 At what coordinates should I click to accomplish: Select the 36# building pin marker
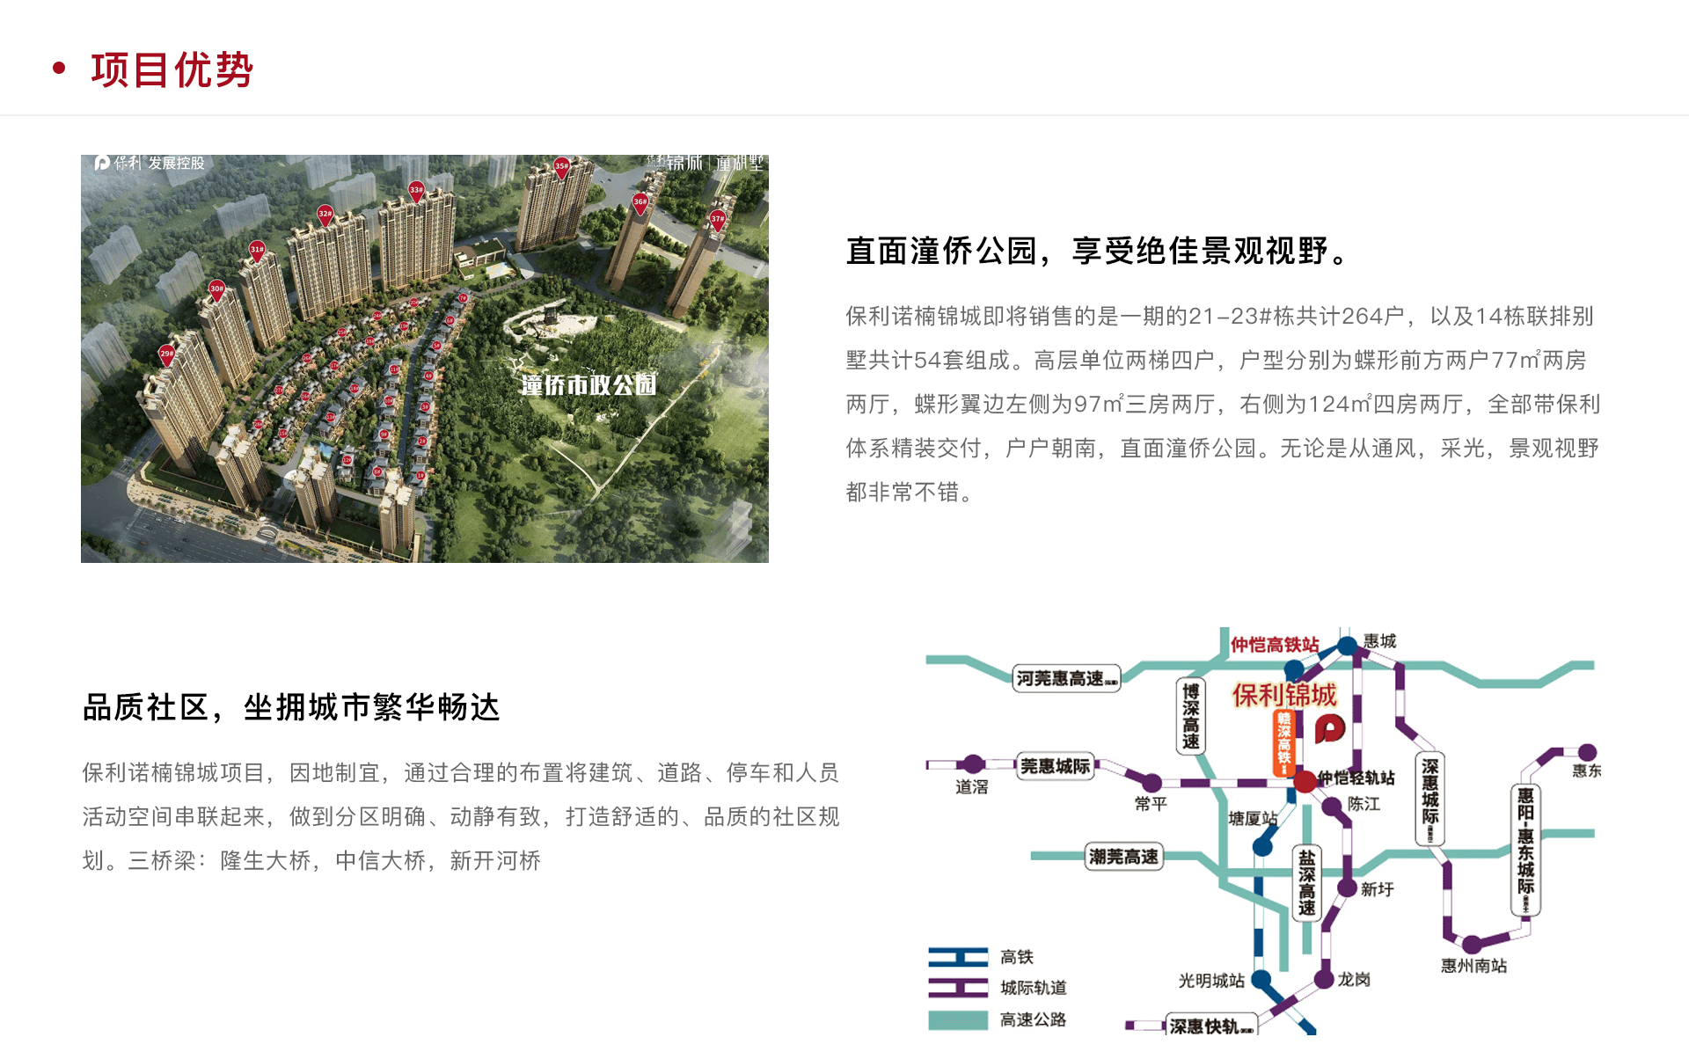pyautogui.click(x=640, y=203)
